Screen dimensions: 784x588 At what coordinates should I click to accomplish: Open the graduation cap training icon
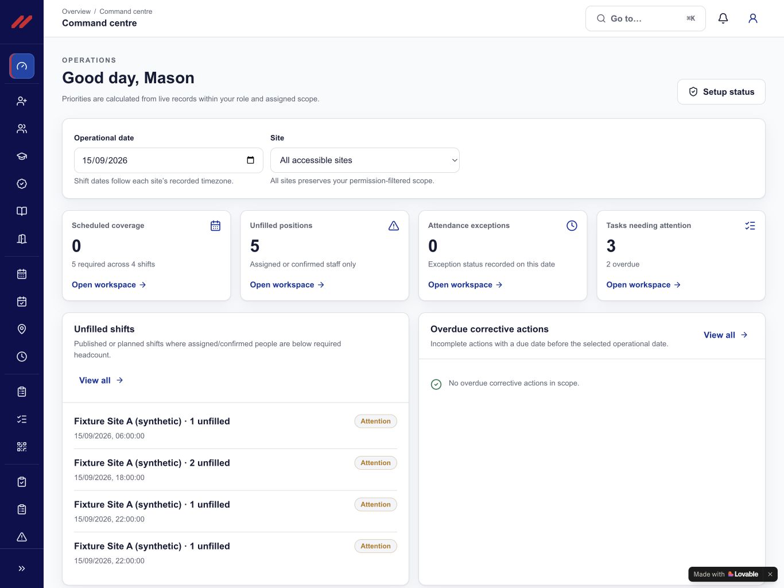coord(22,156)
